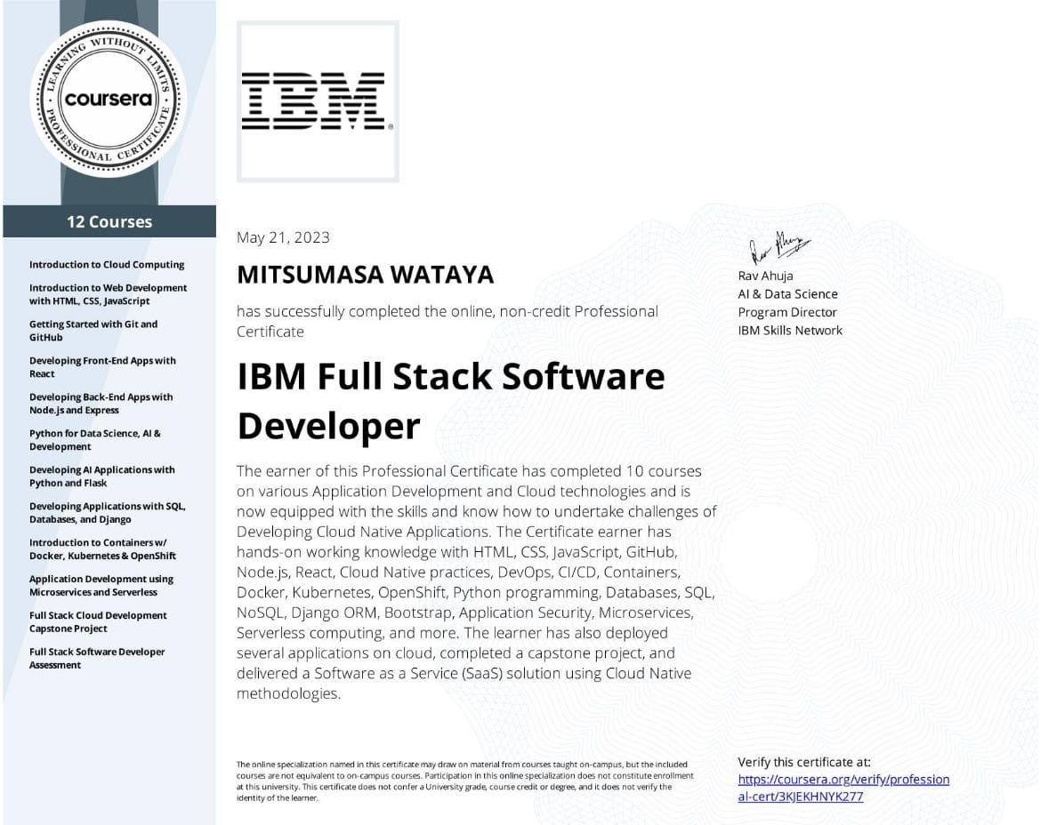Select Developing Applications with SQL and Django
This screenshot has height=825, width=1040.
coord(108,513)
